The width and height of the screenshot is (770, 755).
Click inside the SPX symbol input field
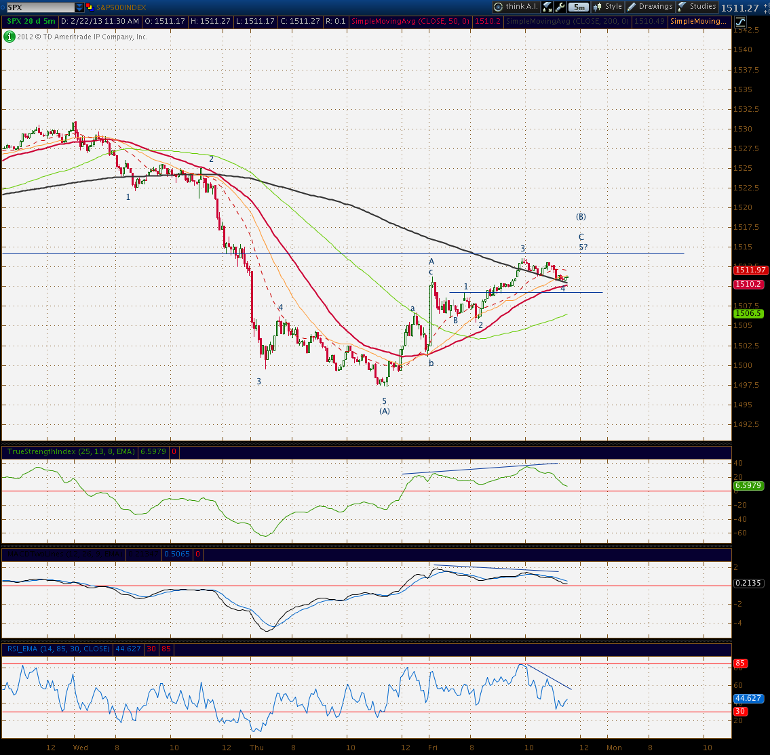click(x=40, y=7)
